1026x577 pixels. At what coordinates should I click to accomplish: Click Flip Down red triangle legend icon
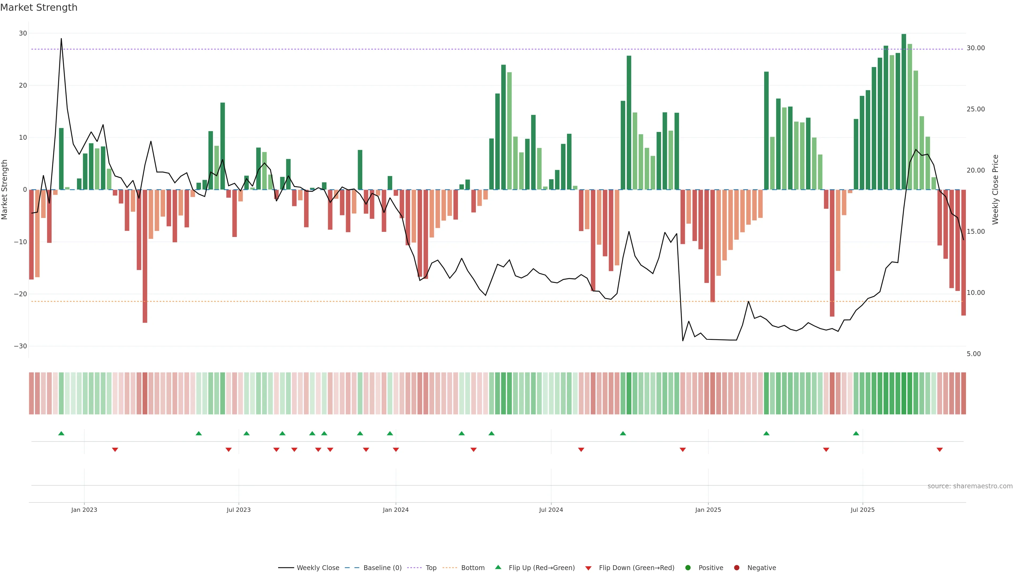[x=588, y=568]
